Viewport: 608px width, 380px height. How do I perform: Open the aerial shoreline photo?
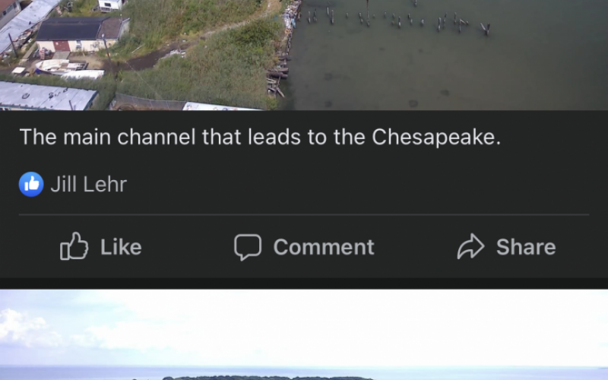tap(304, 55)
